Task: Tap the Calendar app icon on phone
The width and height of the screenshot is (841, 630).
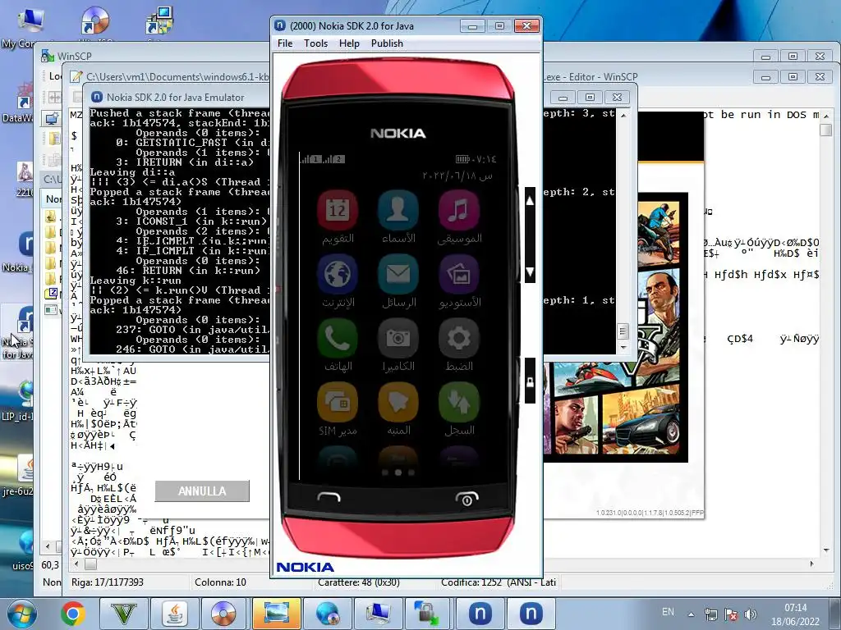Action: [x=338, y=209]
